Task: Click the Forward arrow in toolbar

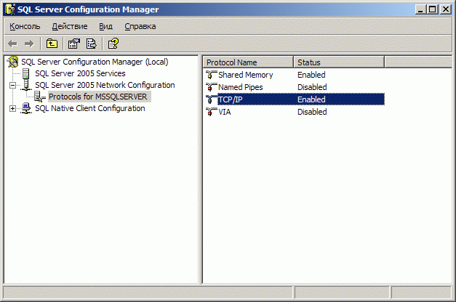Action: coord(29,44)
